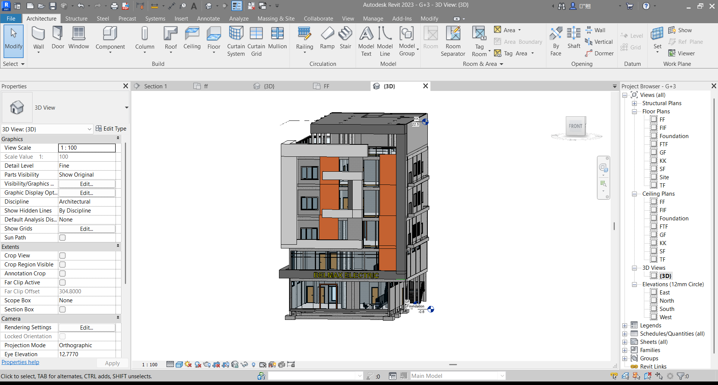Select the Curtain Grid tool

tap(256, 41)
